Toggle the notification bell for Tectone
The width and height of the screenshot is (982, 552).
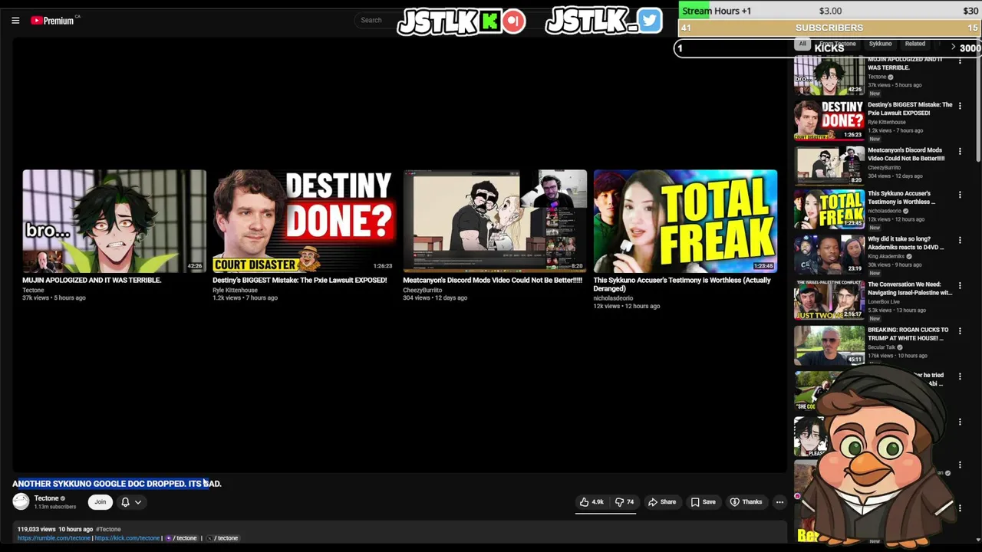point(125,502)
